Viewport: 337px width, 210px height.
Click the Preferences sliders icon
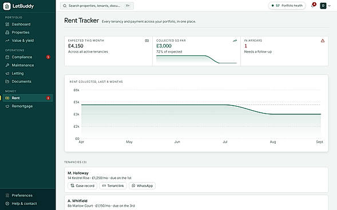[x=7, y=195]
